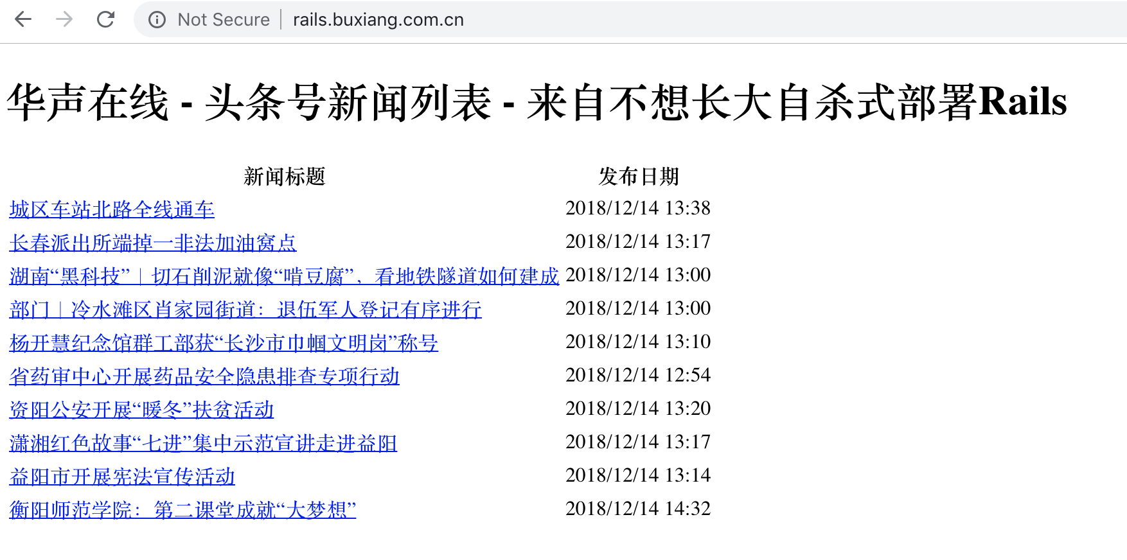Click the browser back arrow
Image resolution: width=1127 pixels, height=560 pixels.
23,19
